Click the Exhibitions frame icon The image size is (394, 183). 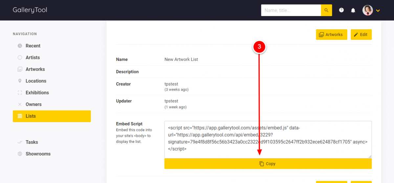pyautogui.click(x=20, y=92)
